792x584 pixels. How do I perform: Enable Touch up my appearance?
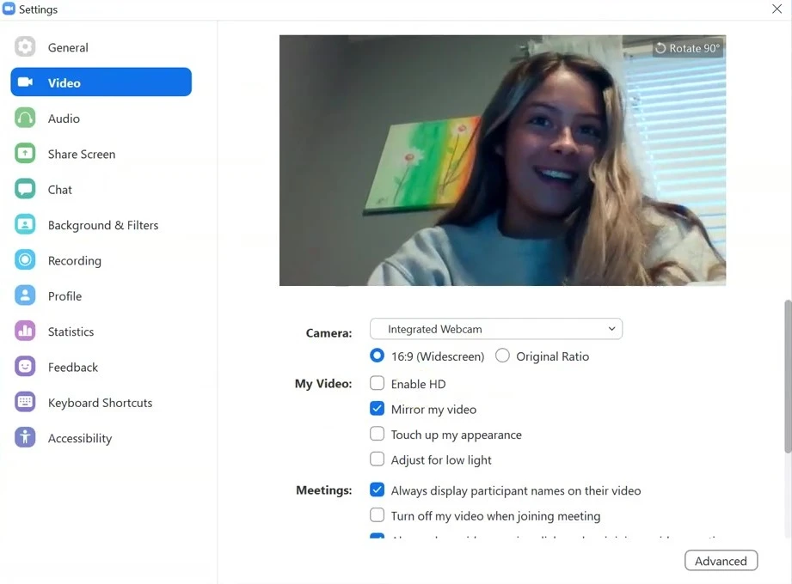tap(377, 434)
